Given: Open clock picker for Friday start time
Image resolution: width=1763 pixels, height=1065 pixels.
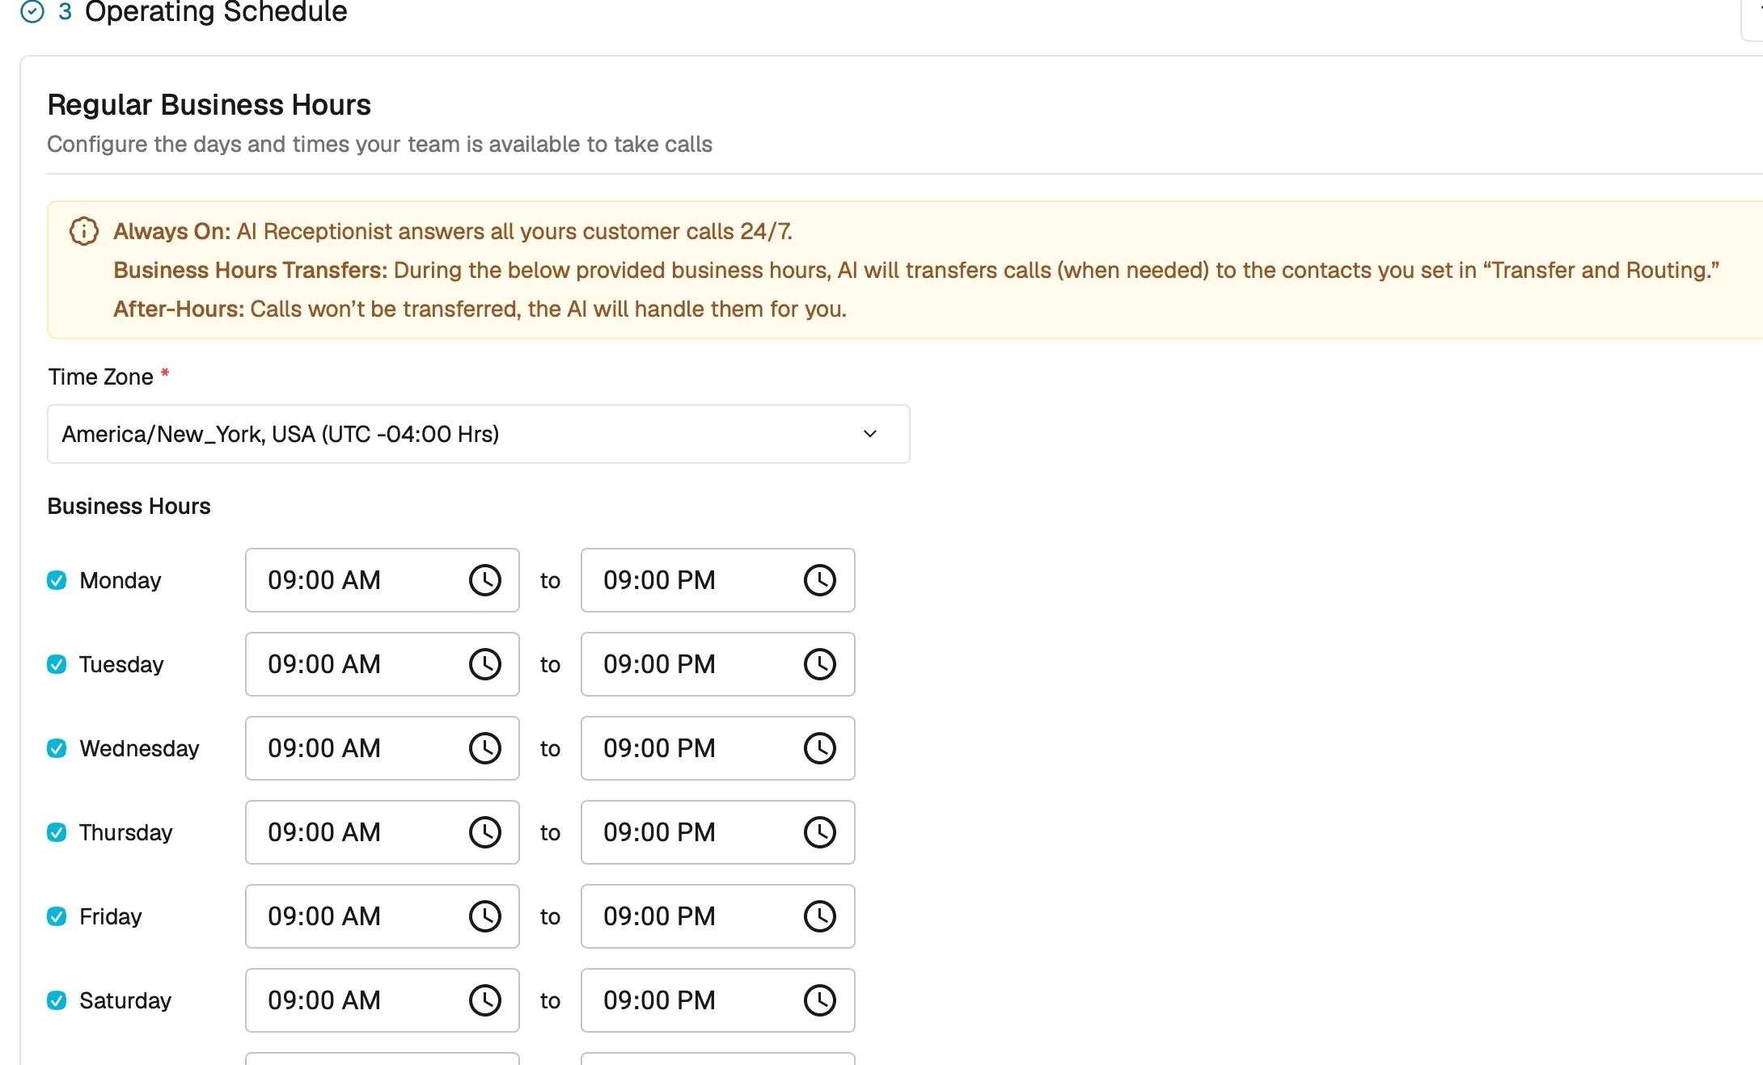Looking at the screenshot, I should 485,916.
